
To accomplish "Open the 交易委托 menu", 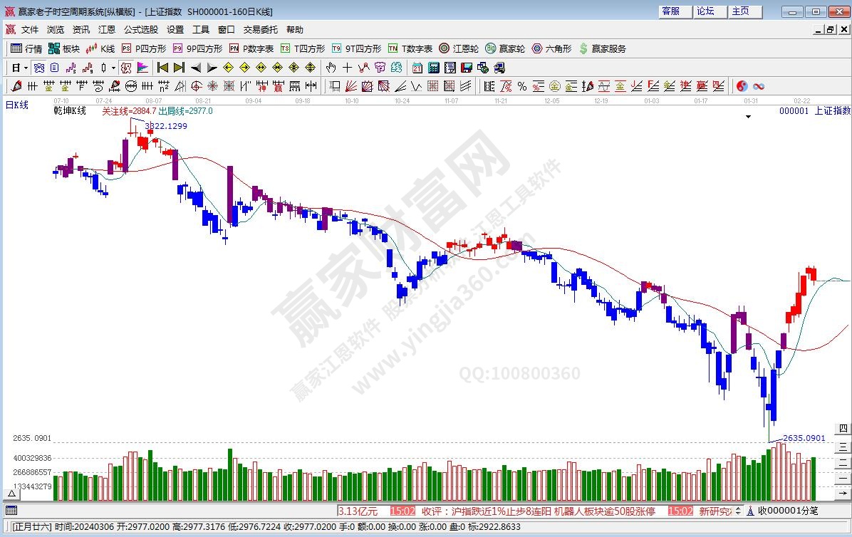I will [x=261, y=30].
